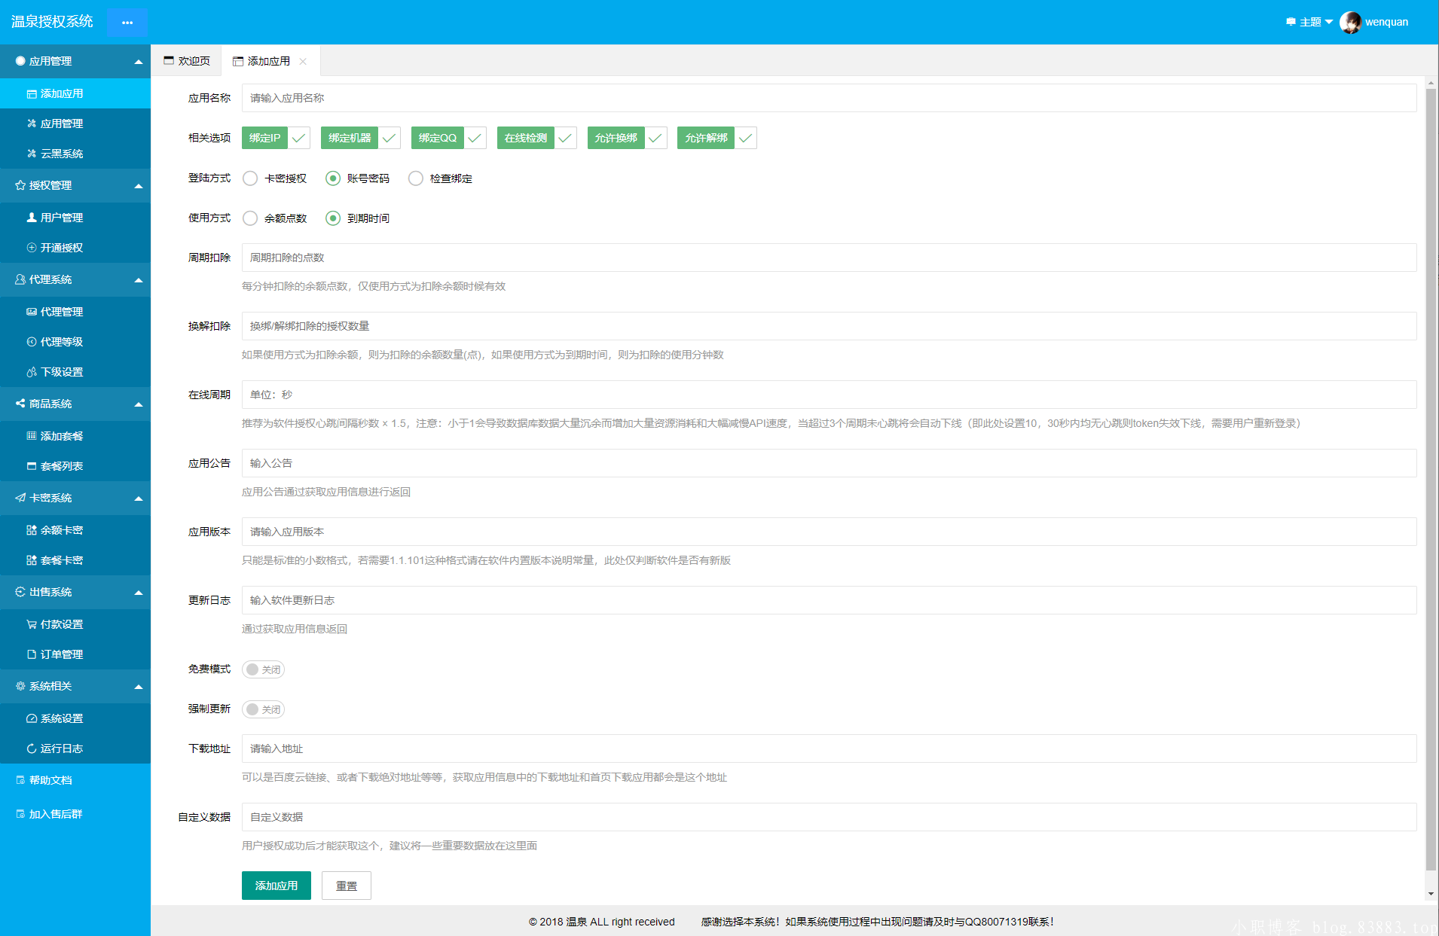The image size is (1439, 936).
Task: Click the three-dots menu button in header
Action: coord(127,23)
